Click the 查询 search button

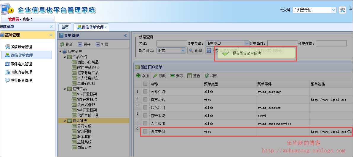coord(195,51)
